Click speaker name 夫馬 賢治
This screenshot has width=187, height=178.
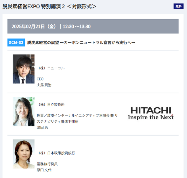pyautogui.click(x=44, y=85)
